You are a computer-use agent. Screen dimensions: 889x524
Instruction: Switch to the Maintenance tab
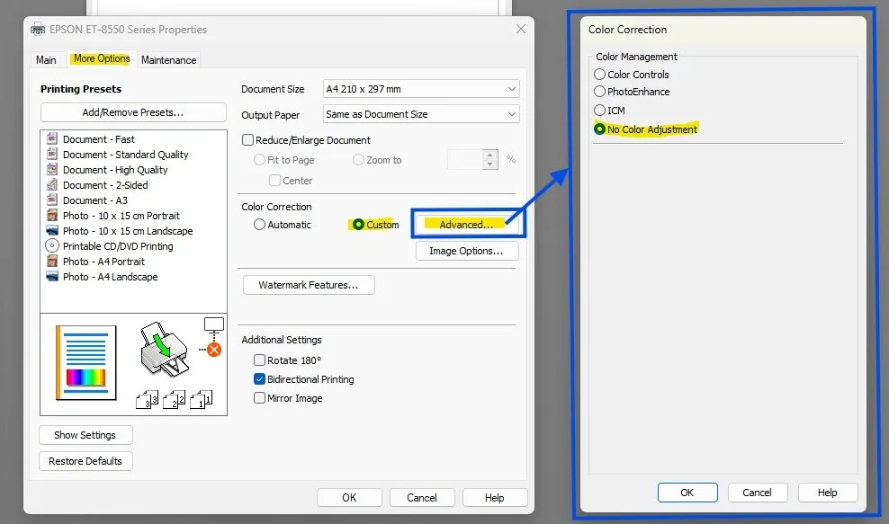(169, 60)
